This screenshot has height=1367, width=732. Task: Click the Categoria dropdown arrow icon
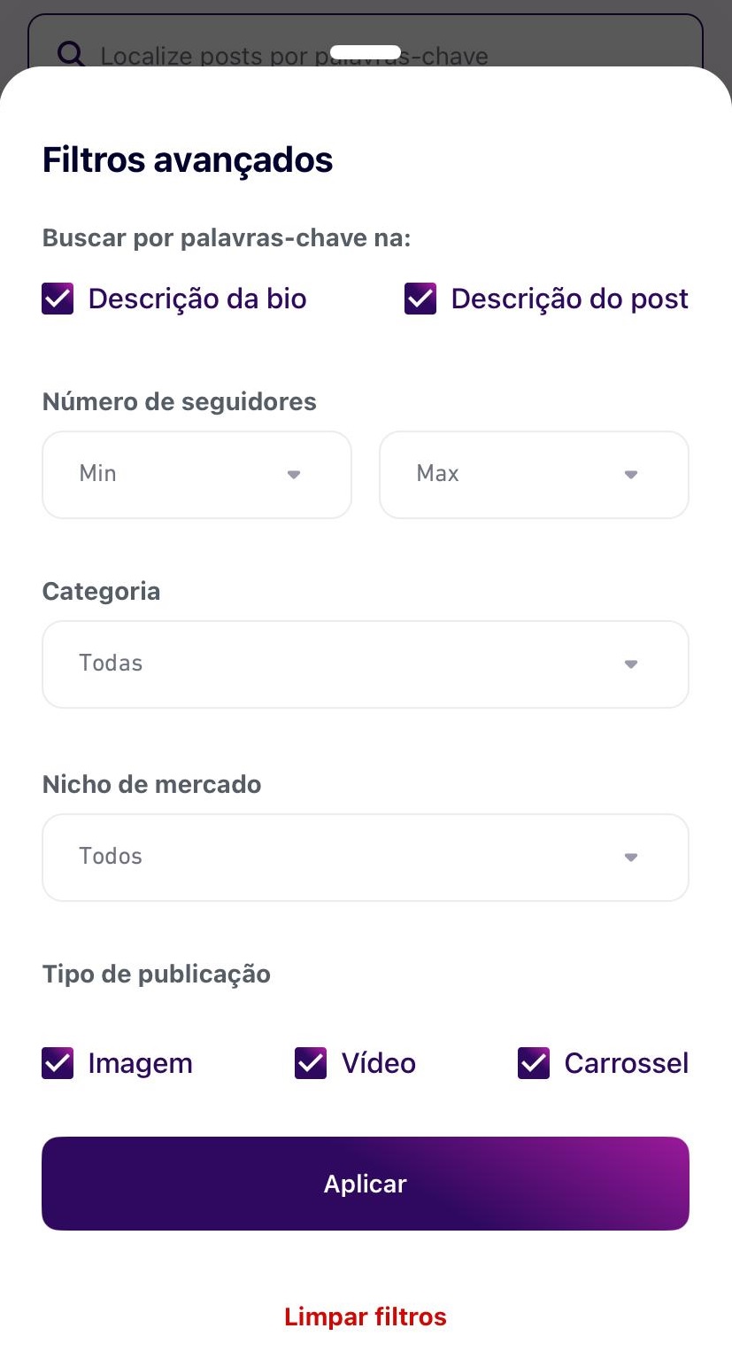tap(631, 664)
